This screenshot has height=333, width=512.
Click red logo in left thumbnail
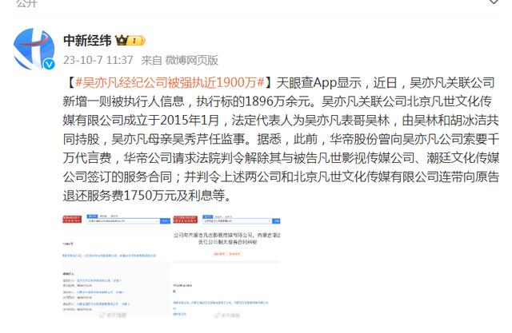(72, 220)
